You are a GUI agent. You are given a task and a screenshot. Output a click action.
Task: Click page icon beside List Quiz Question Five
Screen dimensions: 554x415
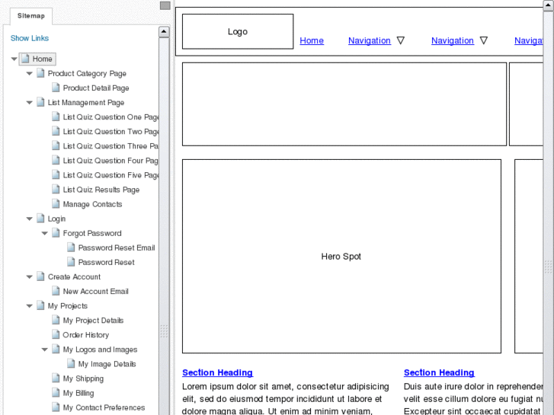pyautogui.click(x=56, y=175)
